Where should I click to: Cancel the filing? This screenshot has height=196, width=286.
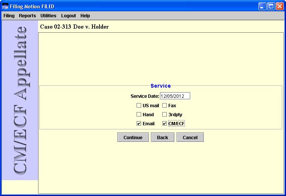coord(190,137)
